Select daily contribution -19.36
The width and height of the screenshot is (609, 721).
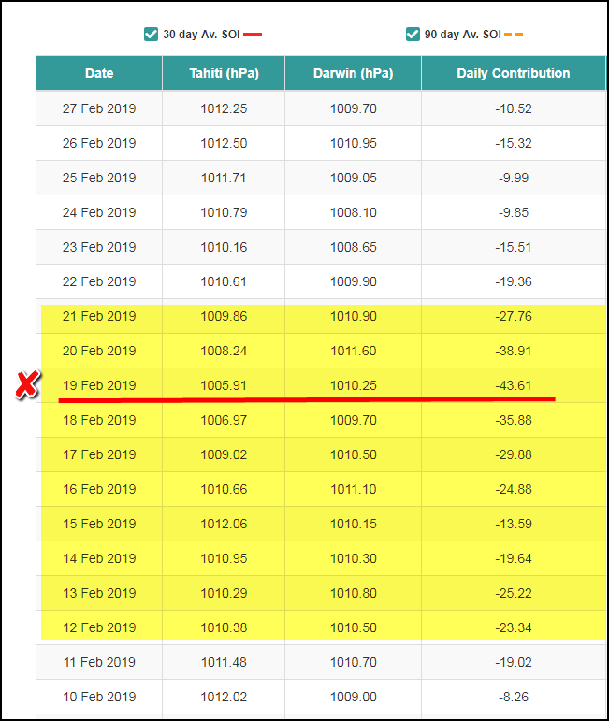coord(514,281)
